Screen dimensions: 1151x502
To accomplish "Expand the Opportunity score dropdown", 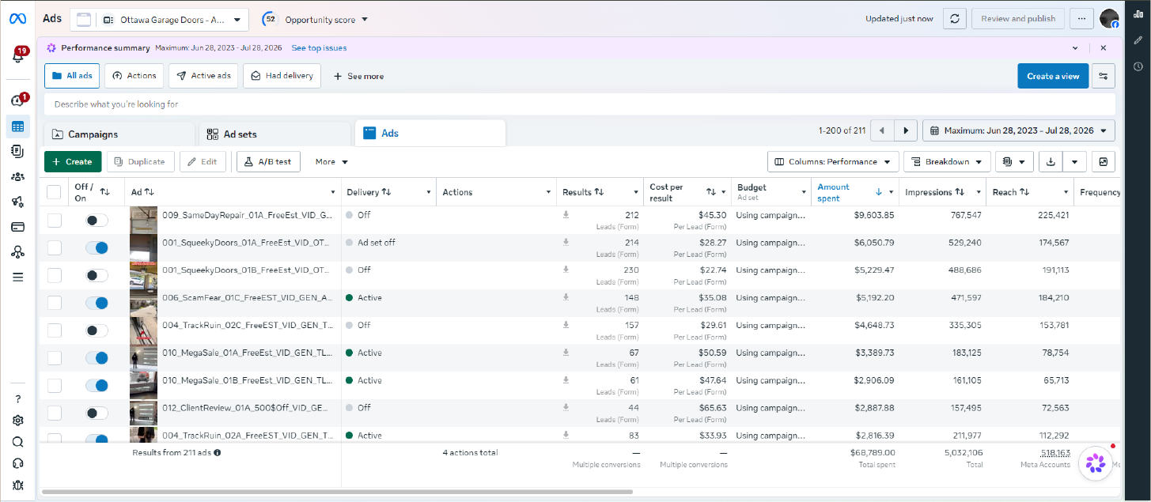I will point(315,20).
